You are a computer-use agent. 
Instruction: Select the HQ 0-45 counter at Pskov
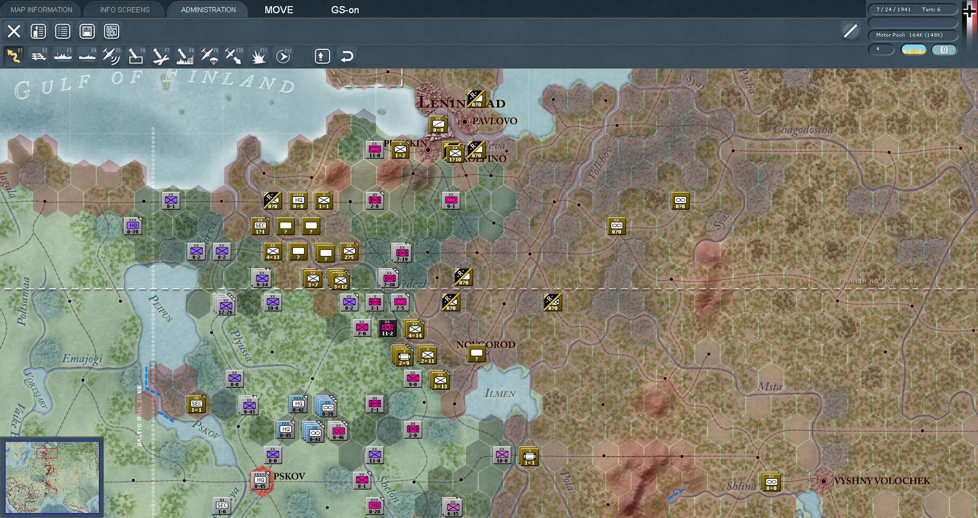260,480
